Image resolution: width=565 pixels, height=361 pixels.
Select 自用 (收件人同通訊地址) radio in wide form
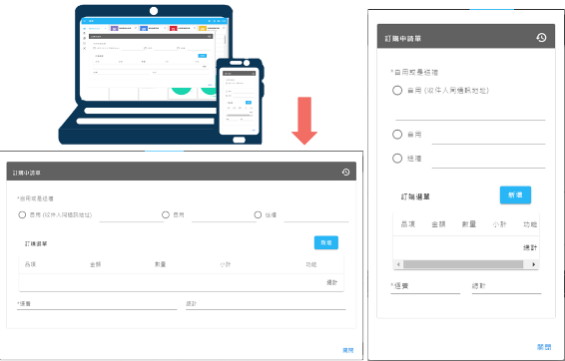pyautogui.click(x=22, y=214)
